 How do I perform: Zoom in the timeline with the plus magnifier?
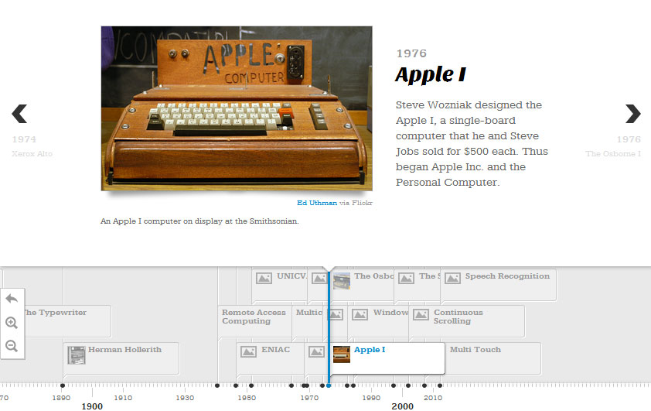12,323
